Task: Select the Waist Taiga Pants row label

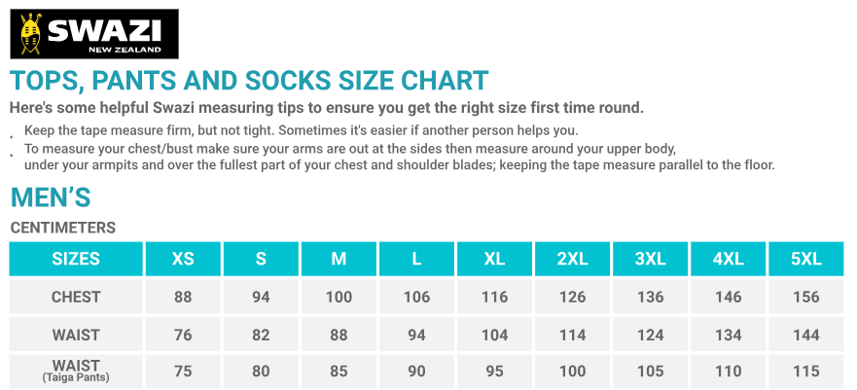Action: [76, 371]
